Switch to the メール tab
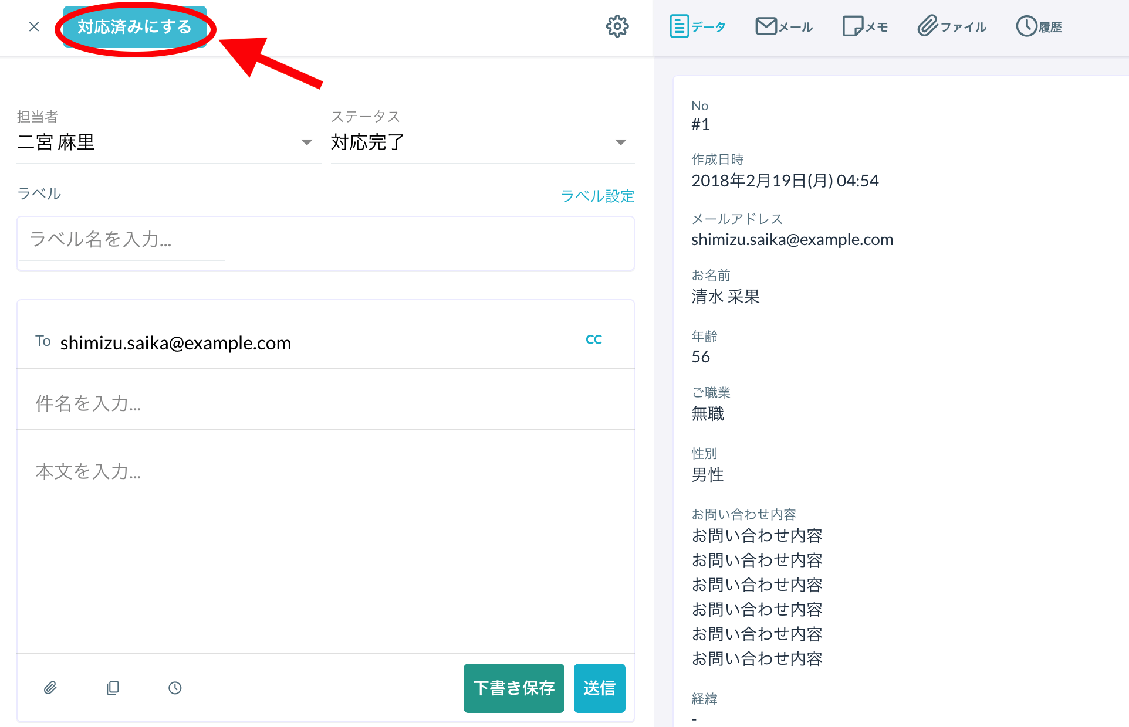The height and width of the screenshot is (727, 1129). pos(784,26)
